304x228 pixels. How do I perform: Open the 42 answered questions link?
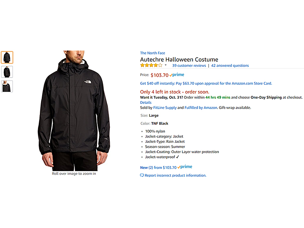pos(230,65)
